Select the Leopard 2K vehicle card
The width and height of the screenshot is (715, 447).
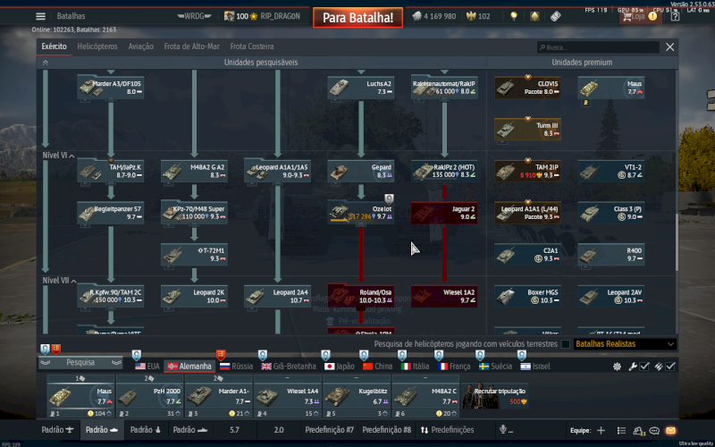click(x=194, y=296)
